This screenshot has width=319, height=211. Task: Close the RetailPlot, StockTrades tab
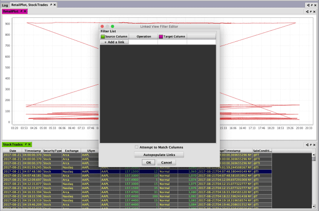pos(55,4)
